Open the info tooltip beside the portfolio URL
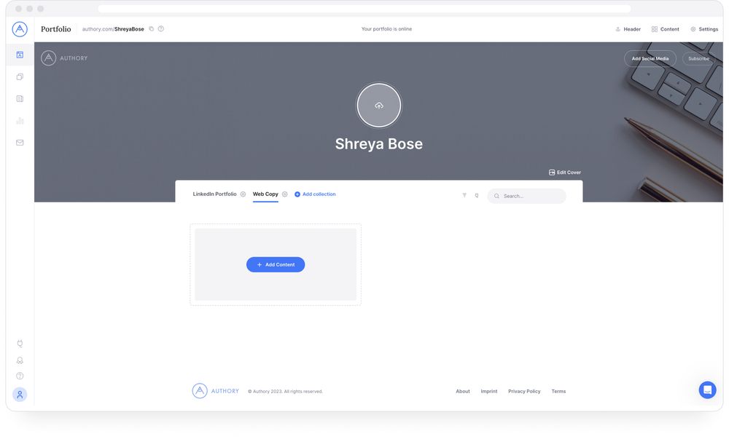The image size is (729, 439). pyautogui.click(x=160, y=28)
